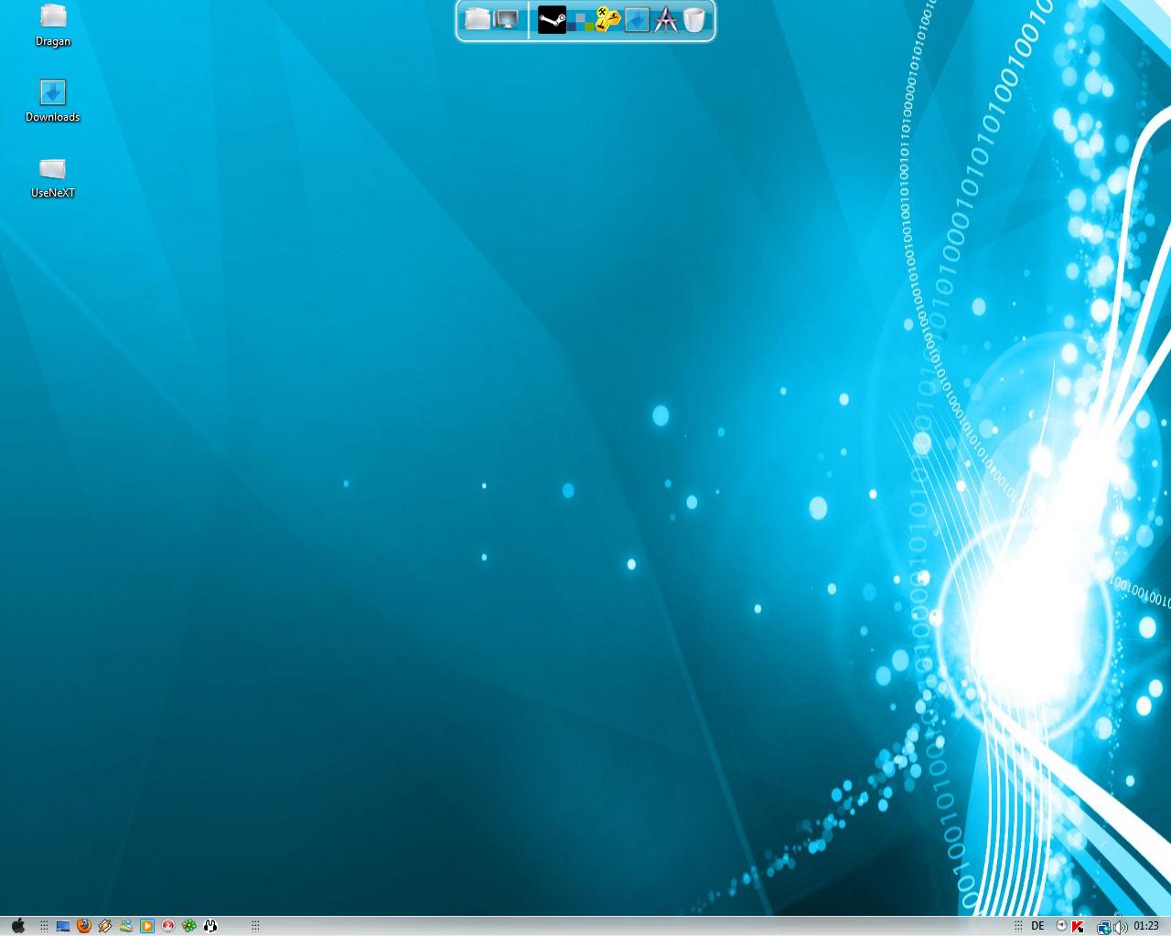
Task: Click the show desktop taskbar icon
Action: click(x=63, y=926)
